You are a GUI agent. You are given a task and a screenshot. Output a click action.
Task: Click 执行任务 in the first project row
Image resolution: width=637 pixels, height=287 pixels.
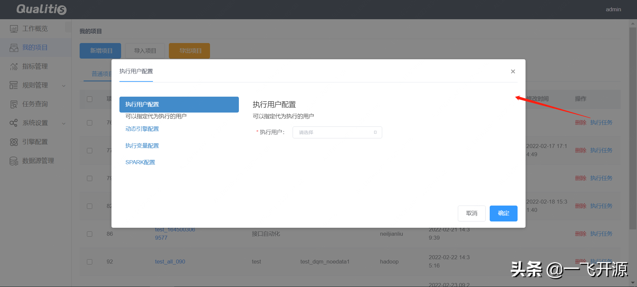601,123
